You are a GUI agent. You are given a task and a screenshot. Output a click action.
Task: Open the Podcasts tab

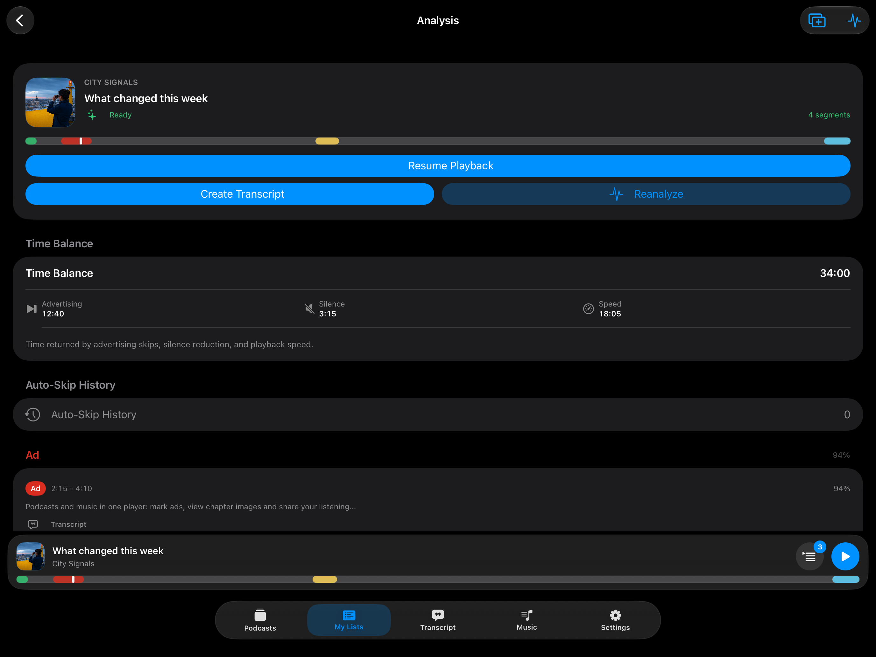(x=260, y=620)
